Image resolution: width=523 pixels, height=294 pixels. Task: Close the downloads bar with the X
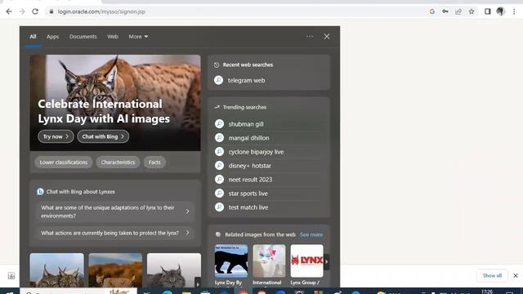(x=516, y=276)
